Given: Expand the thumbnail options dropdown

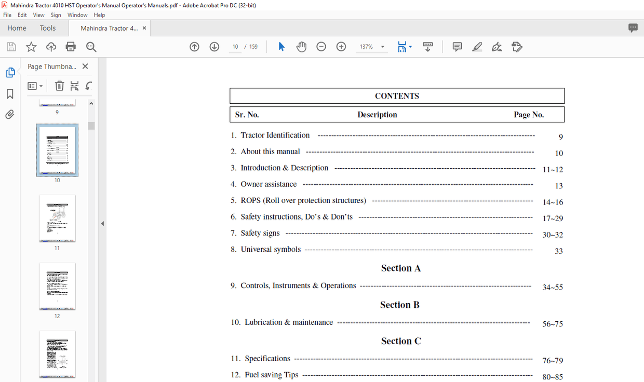Looking at the screenshot, I should (x=35, y=86).
